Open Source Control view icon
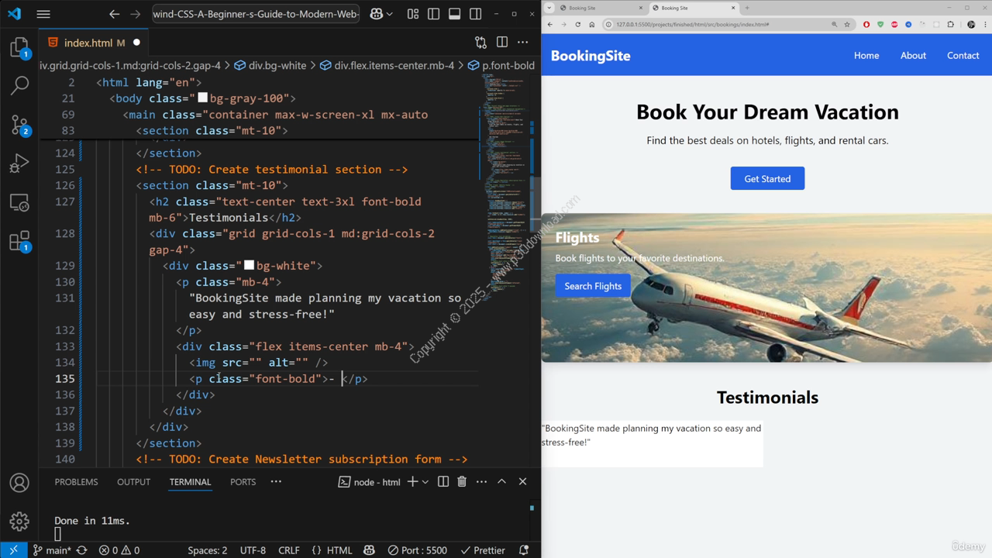 (x=19, y=125)
